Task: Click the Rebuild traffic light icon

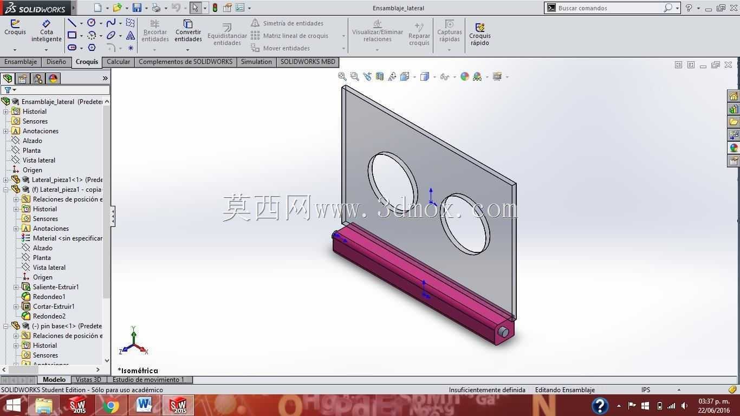Action: pyautogui.click(x=215, y=8)
